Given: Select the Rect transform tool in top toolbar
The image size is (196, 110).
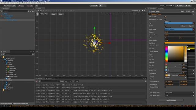Looking at the screenshot, I should (14, 6).
